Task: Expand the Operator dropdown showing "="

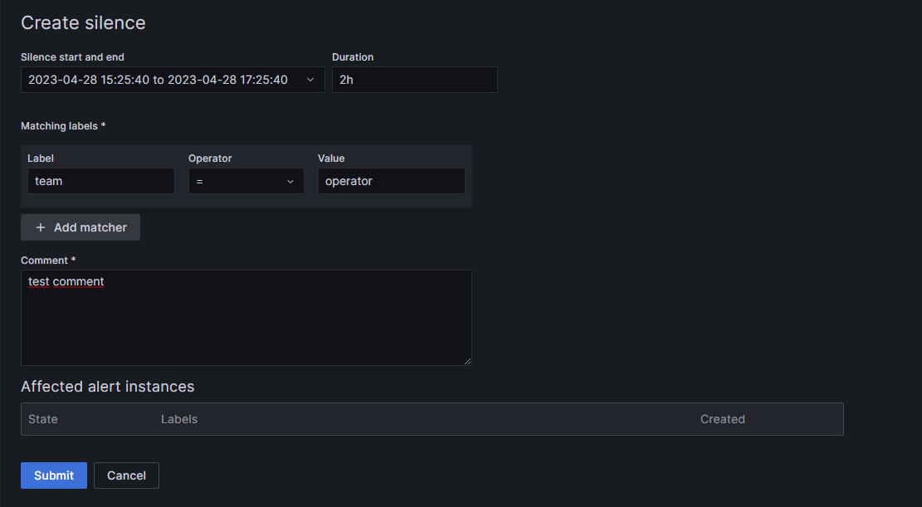Action: [246, 181]
